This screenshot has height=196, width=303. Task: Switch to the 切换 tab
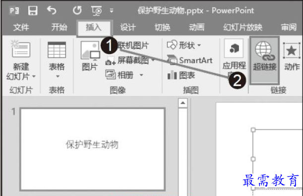[x=162, y=27]
